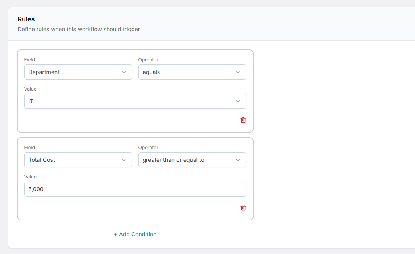
Task: Remove the Total Cost rule via trash icon
Action: coord(243,208)
